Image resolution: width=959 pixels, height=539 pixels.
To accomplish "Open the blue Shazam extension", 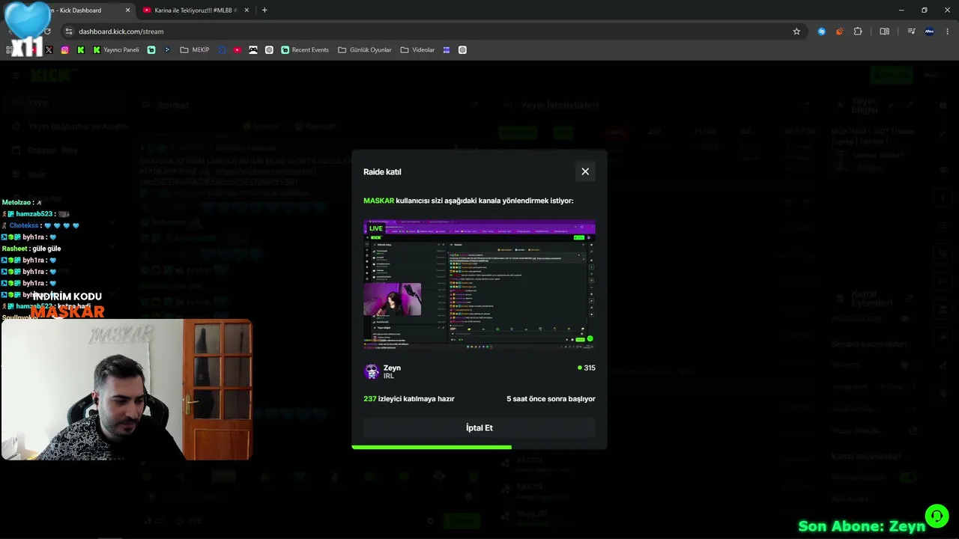I will 822,31.
